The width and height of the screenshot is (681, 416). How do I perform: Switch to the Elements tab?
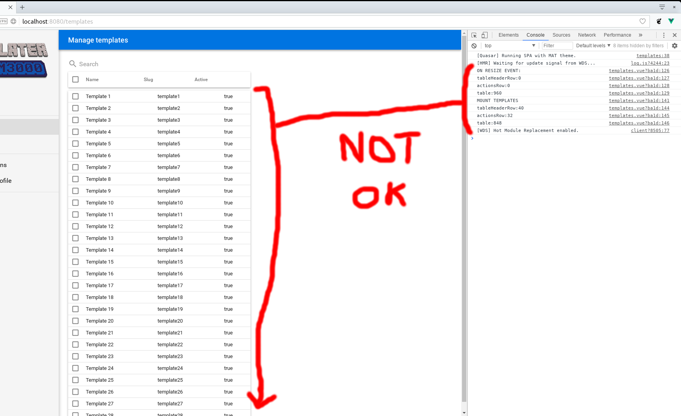(x=508, y=35)
